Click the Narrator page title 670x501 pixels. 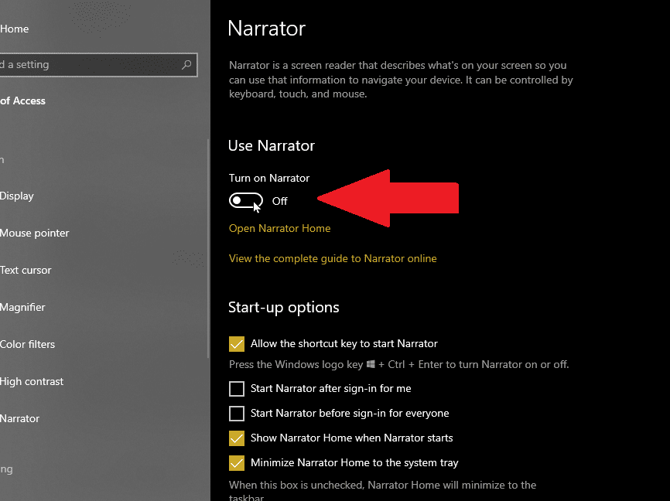click(267, 29)
